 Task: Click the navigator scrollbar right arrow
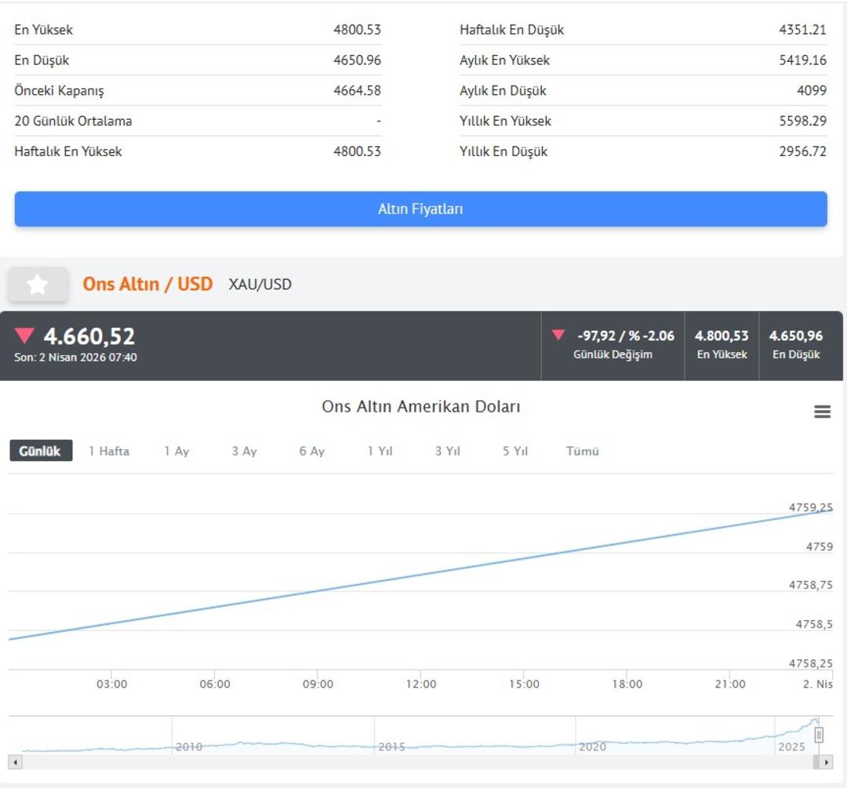[x=825, y=762]
